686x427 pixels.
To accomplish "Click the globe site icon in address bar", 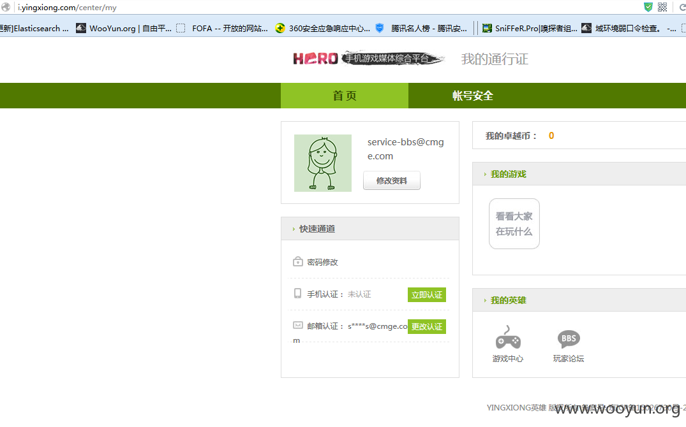I will (6, 7).
